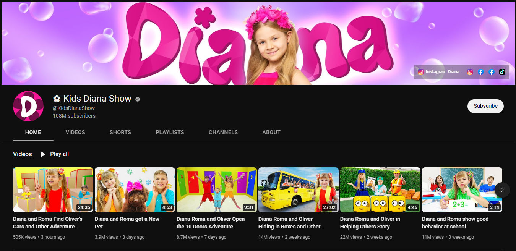Click title 'Diana and Roma Find Oliver's Cars'

pos(48,223)
